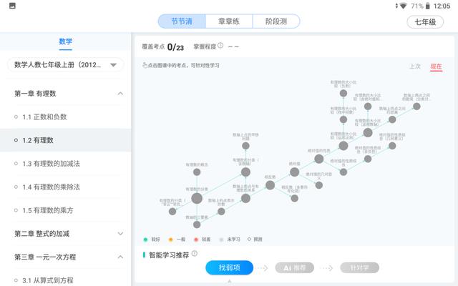Tap the Wi-Fi signal icon
This screenshot has height=286, width=458.
[403, 6]
